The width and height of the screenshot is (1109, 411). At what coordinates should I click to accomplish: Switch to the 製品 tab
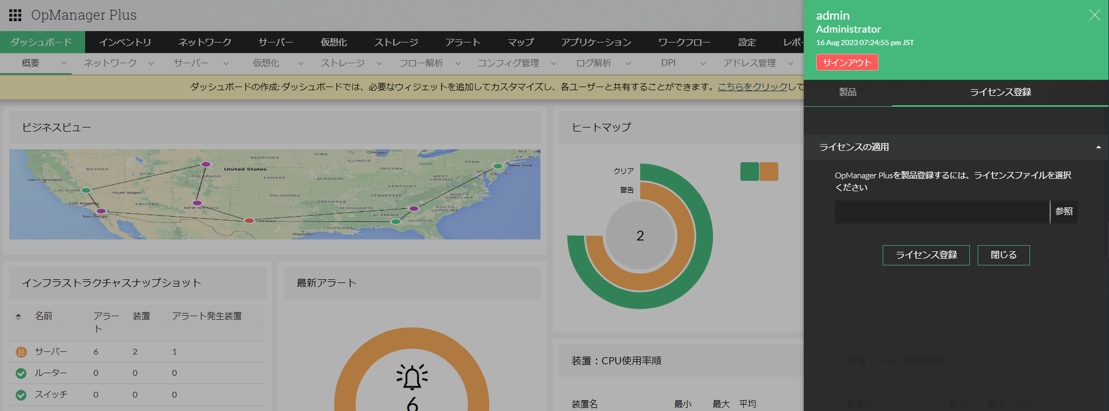tap(847, 92)
